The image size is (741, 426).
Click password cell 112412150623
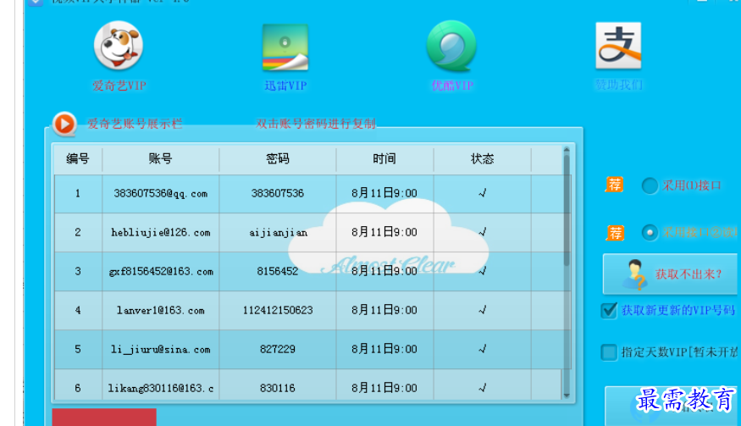pyautogui.click(x=278, y=311)
